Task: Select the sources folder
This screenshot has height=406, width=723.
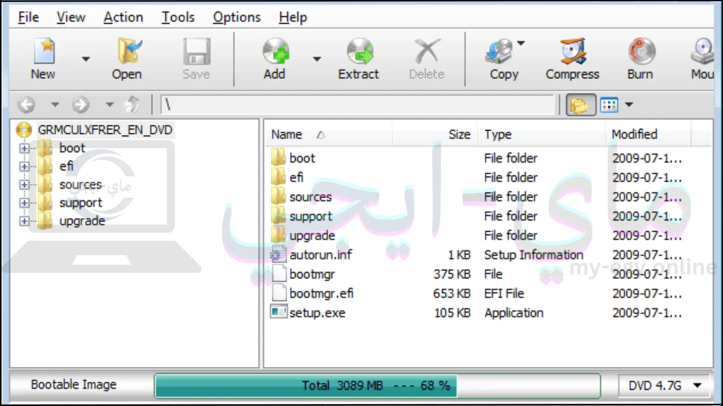Action: point(310,196)
